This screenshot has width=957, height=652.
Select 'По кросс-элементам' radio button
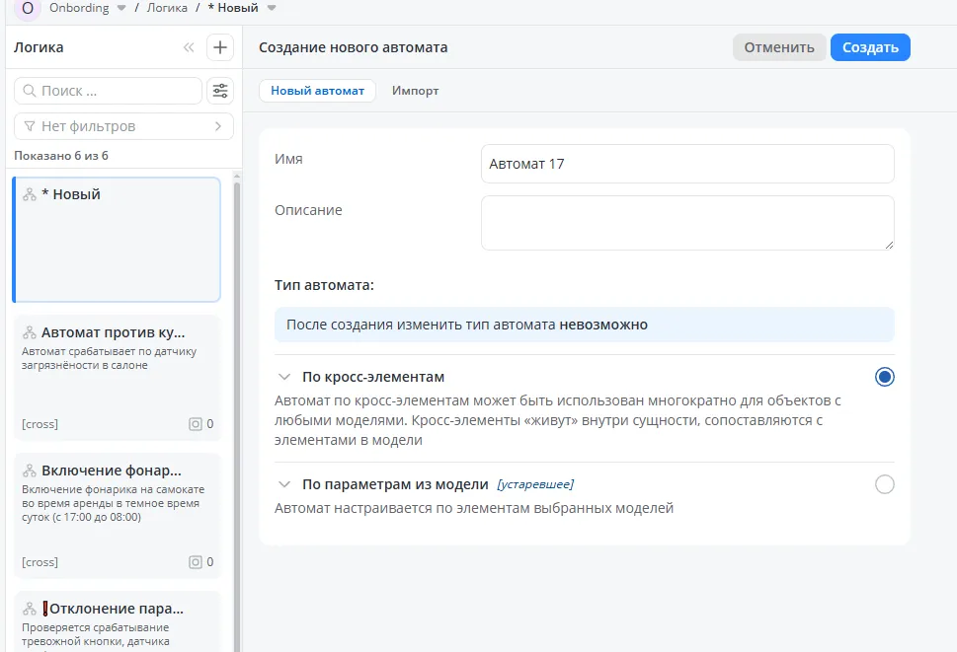(884, 377)
